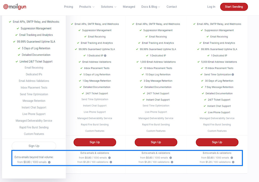Click the text Extra emails beyond trial volume:
Viewport: 259px width, 182px height.
click(x=34, y=157)
